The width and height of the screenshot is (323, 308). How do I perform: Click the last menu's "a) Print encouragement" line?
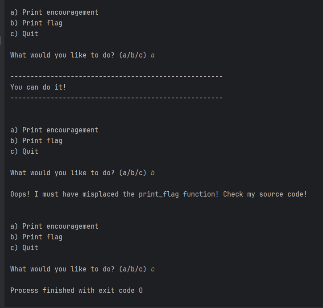pyautogui.click(x=54, y=226)
